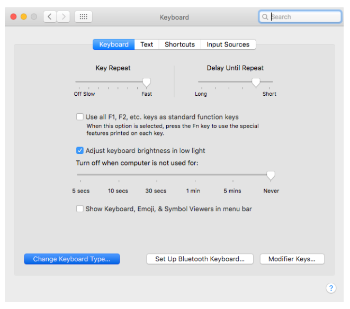Select the Input Sources tab
This screenshot has width=350, height=309.
(228, 44)
